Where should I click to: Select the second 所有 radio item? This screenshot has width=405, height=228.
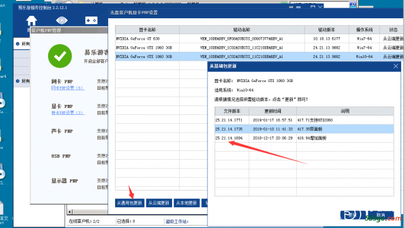[23, 81]
